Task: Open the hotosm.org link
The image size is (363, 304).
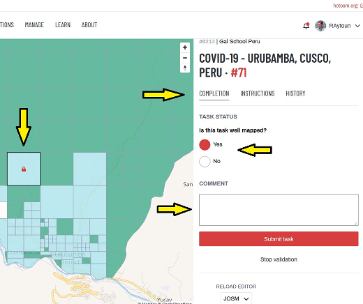Action: click(x=346, y=6)
